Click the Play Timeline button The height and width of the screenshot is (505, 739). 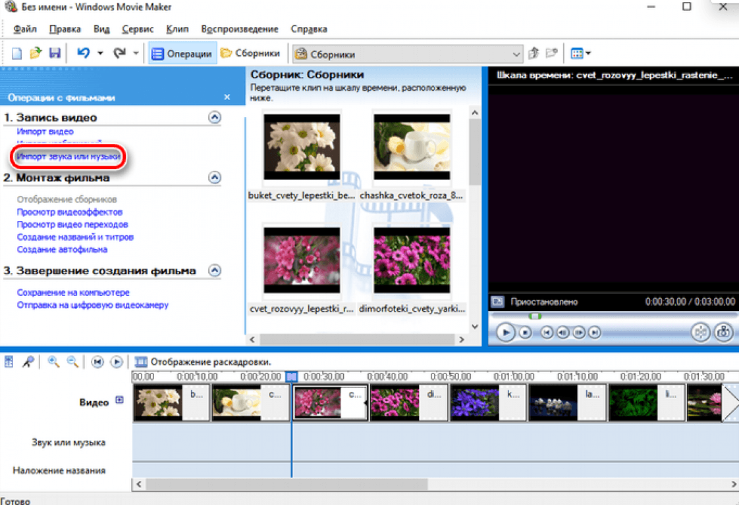tap(117, 362)
